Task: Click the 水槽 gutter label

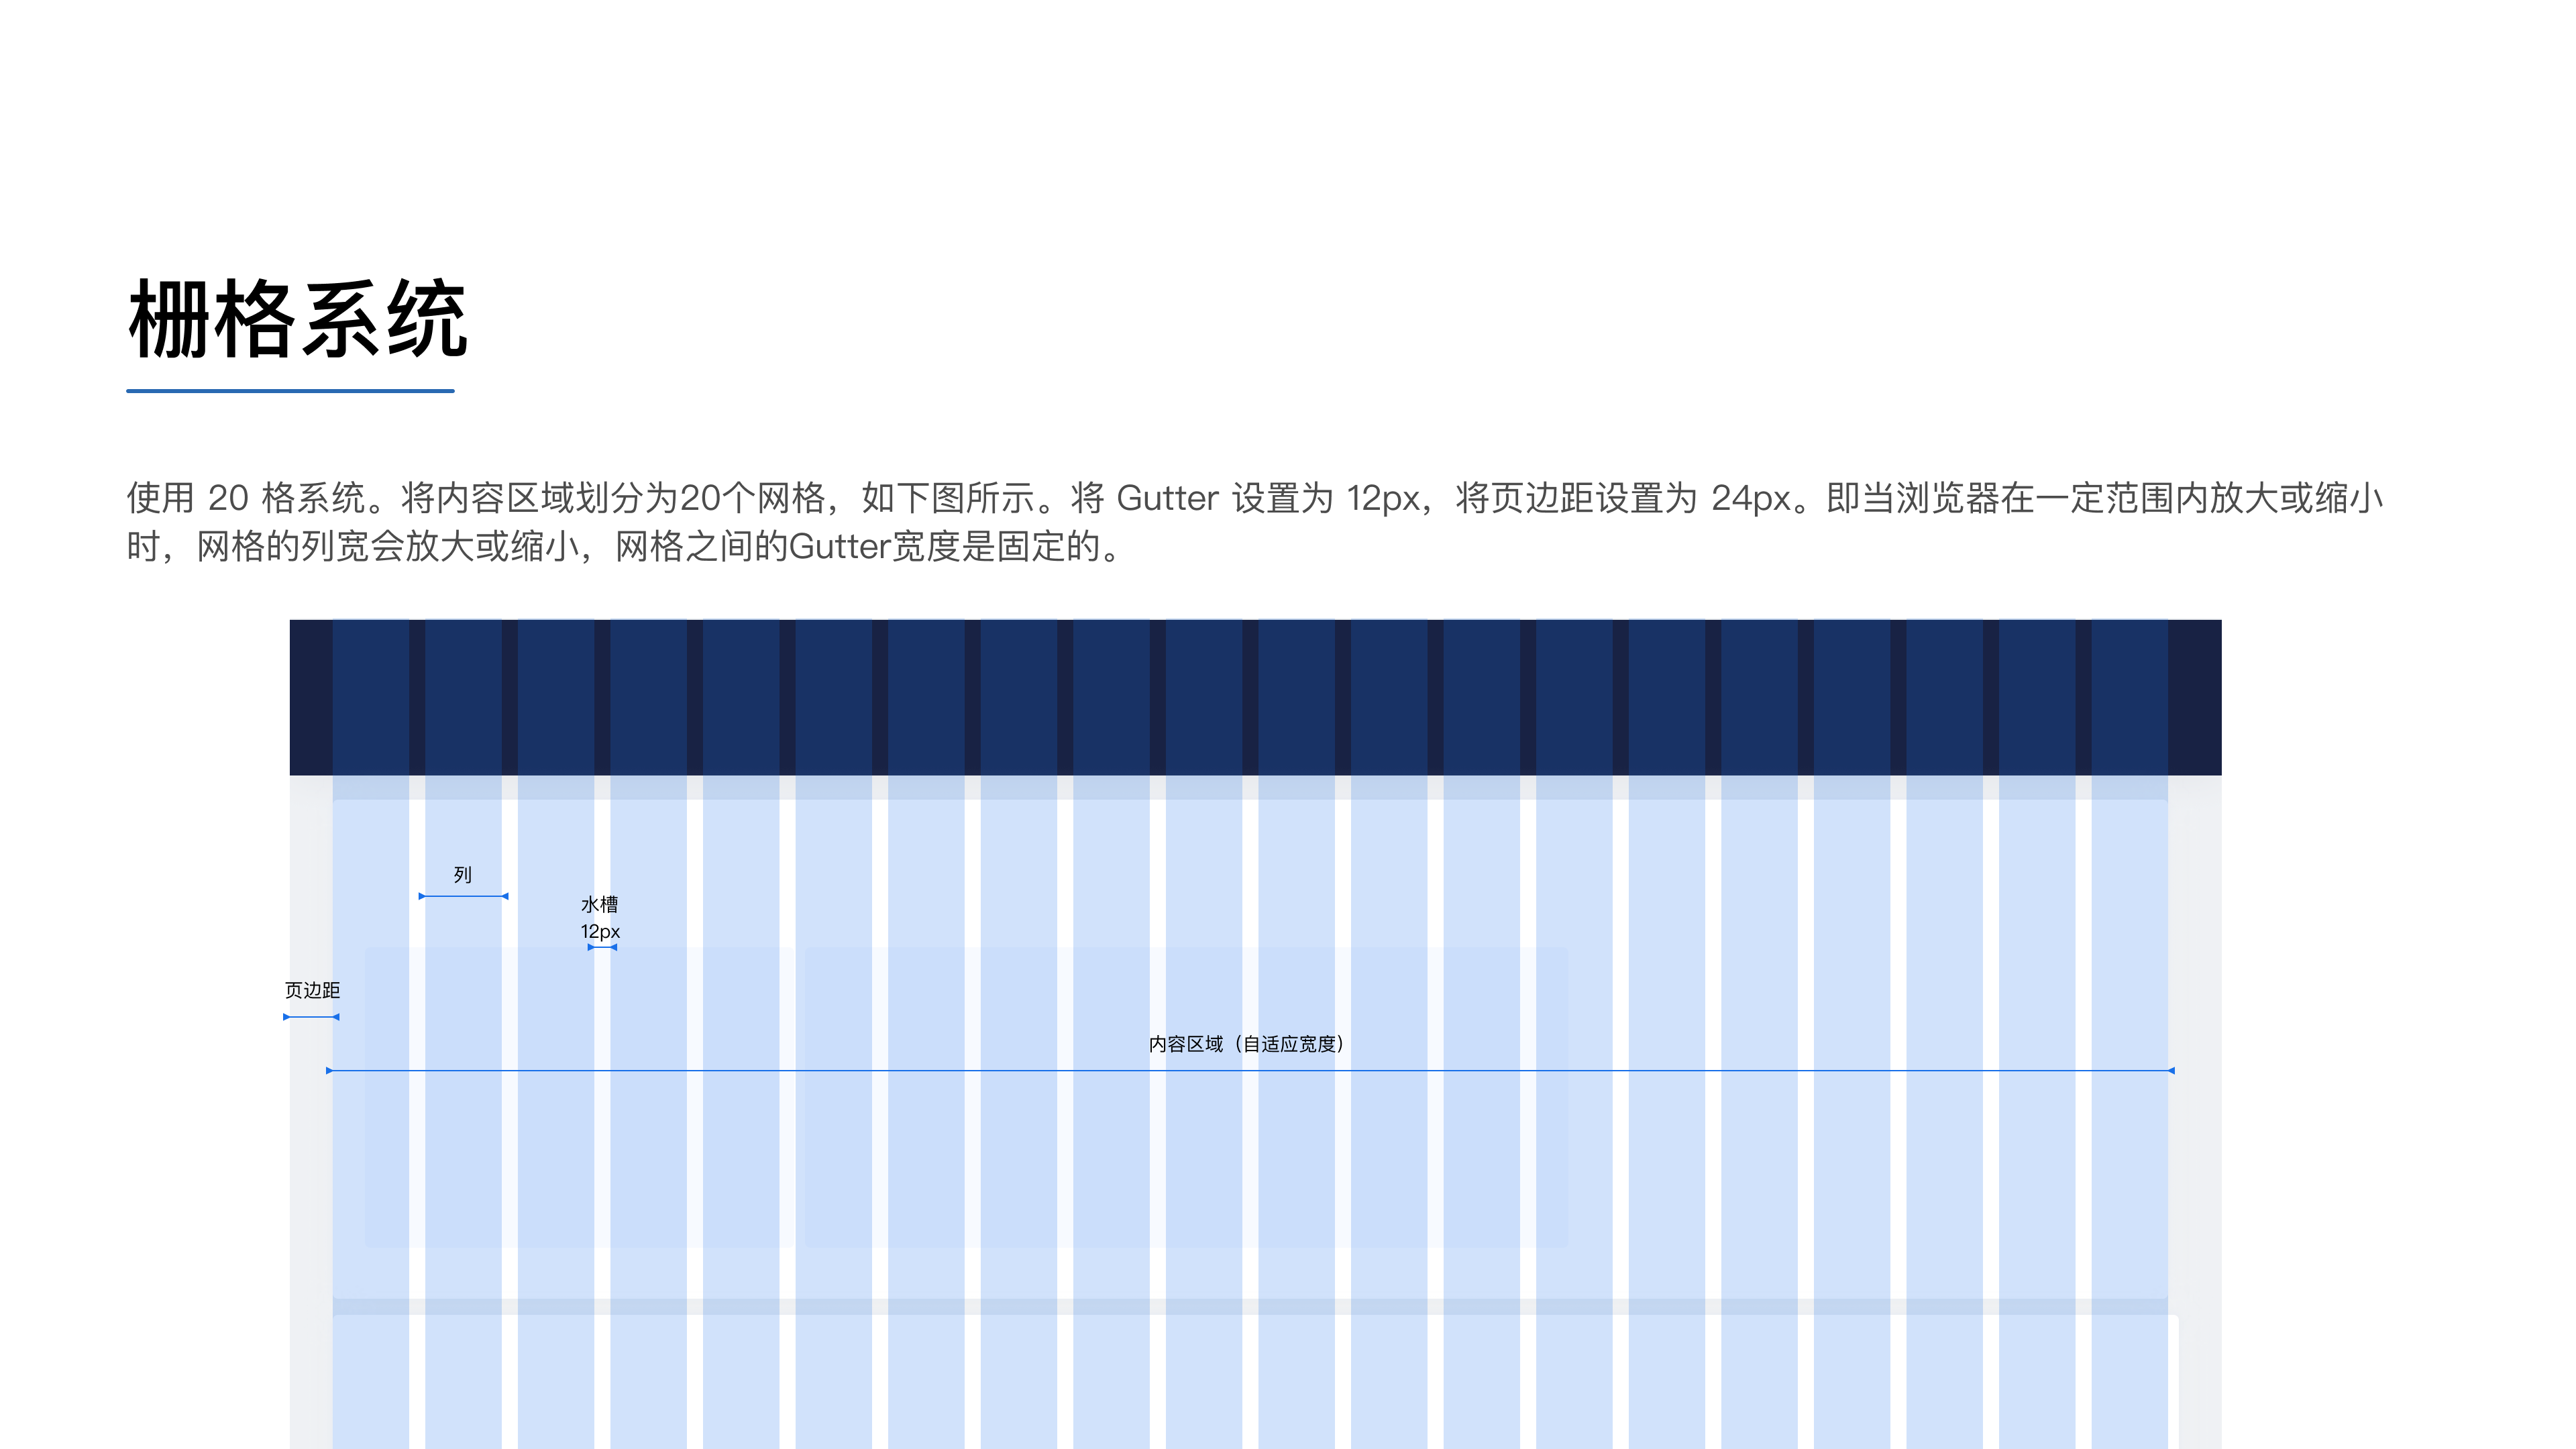Action: [599, 904]
